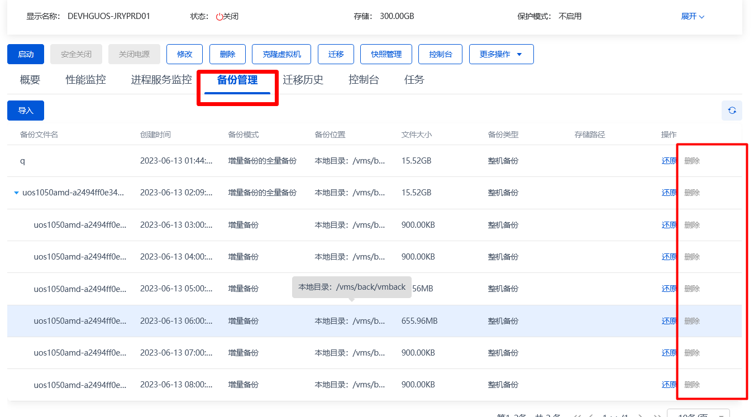Click the 655.96MB file size cell
Screen dimensions: 754x417
coord(419,321)
